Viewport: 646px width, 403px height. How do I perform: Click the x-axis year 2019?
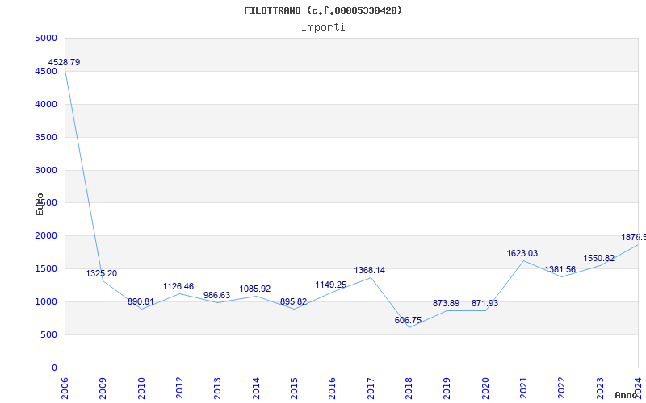tap(447, 388)
